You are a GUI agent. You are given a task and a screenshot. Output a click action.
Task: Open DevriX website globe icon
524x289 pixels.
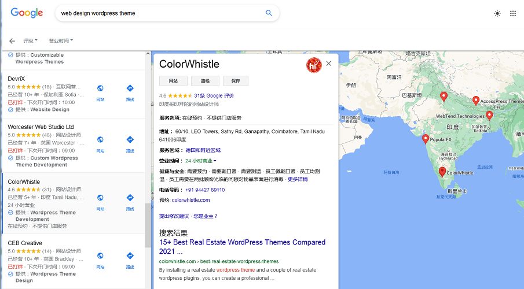(100, 88)
